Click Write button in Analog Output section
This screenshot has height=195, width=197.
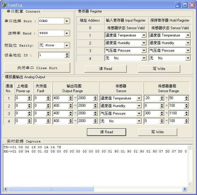click(157, 132)
